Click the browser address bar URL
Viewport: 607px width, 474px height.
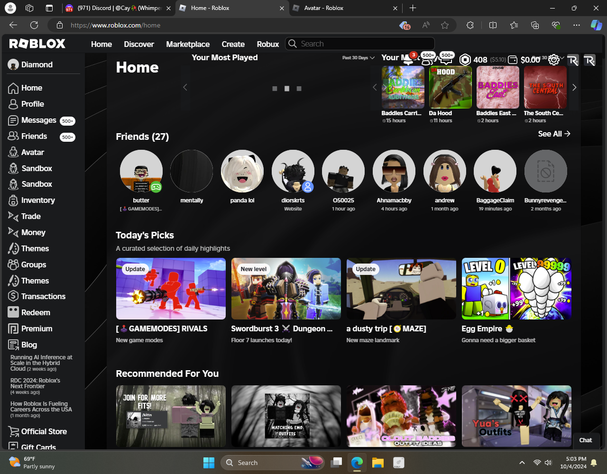click(116, 25)
